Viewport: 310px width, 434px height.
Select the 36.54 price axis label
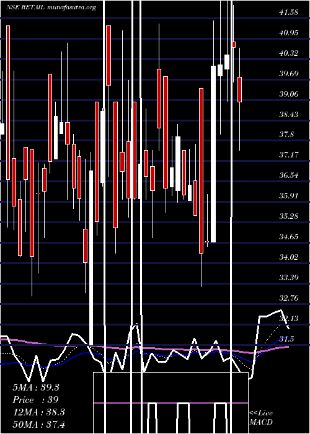[289, 175]
